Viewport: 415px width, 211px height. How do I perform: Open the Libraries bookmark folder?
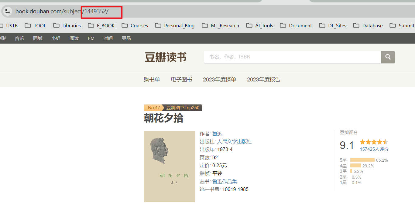pos(67,25)
